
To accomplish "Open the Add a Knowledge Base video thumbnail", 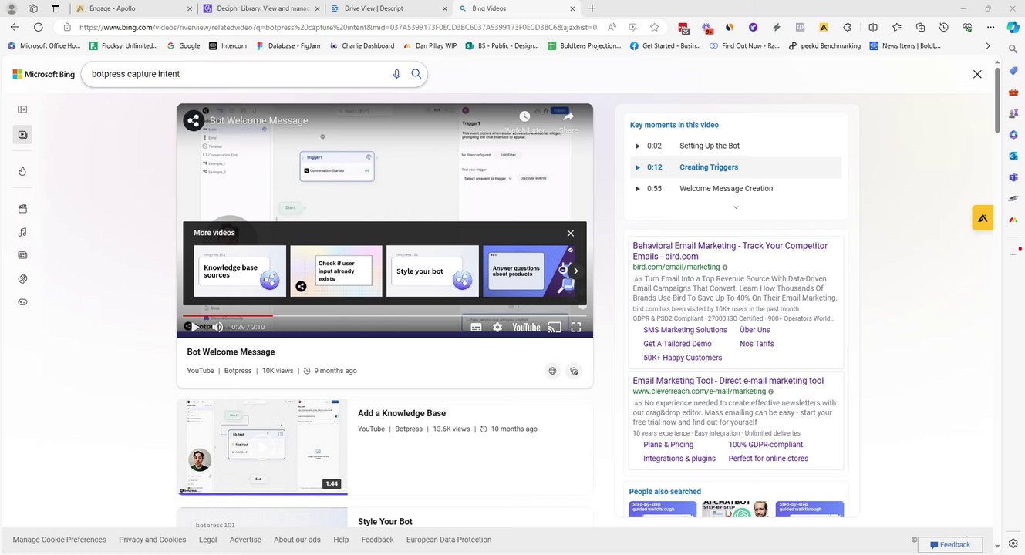I will [262, 447].
